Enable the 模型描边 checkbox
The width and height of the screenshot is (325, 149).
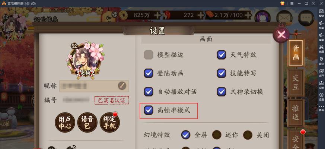tap(149, 55)
